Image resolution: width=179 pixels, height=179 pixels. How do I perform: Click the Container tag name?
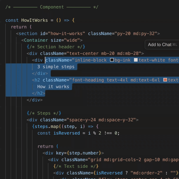coord(36,40)
